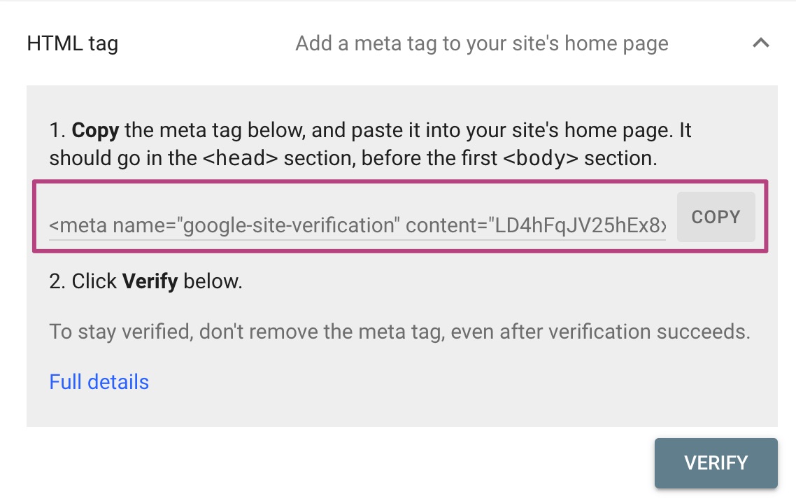Image resolution: width=796 pixels, height=501 pixels.
Task: Click the bold Verify word in step 2
Action: click(150, 282)
